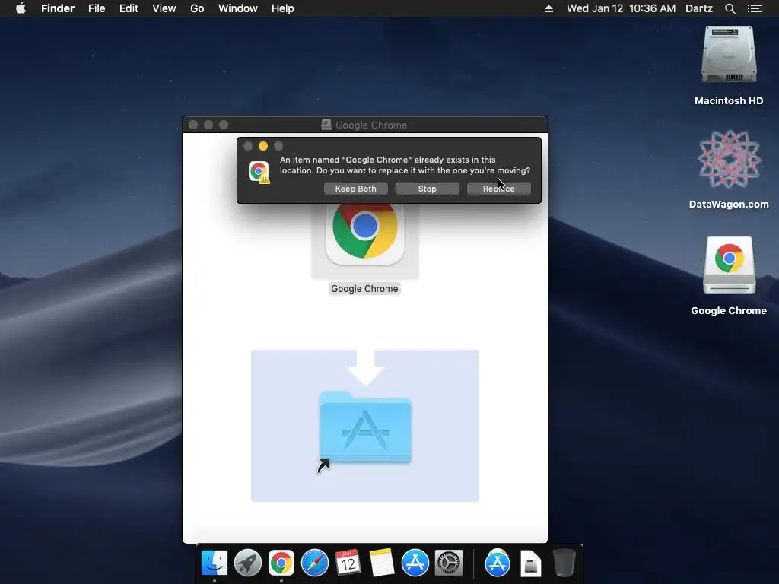Open Finder from the Dock
This screenshot has height=584, width=779.
click(215, 563)
